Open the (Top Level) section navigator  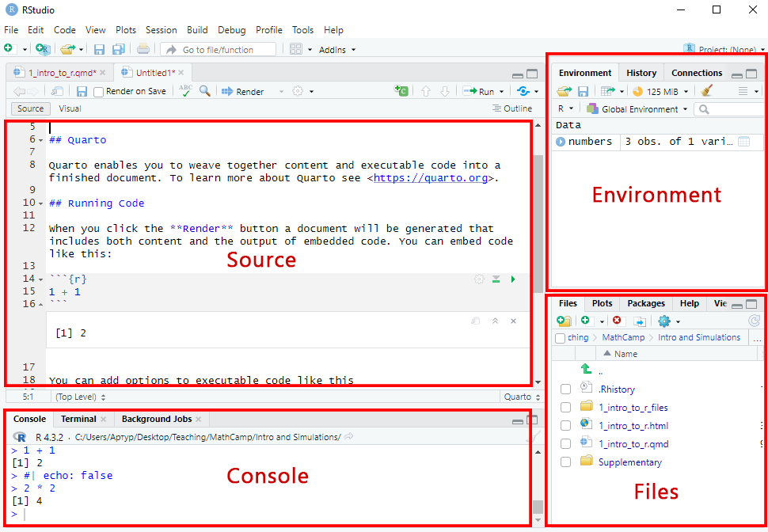[x=80, y=397]
